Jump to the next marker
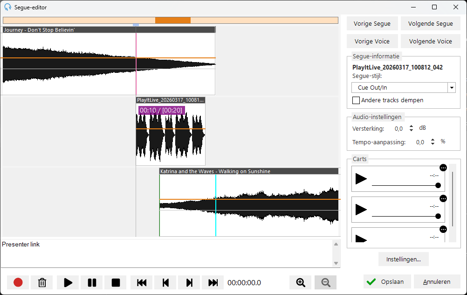Screen dimensions: 467x295 (189, 282)
